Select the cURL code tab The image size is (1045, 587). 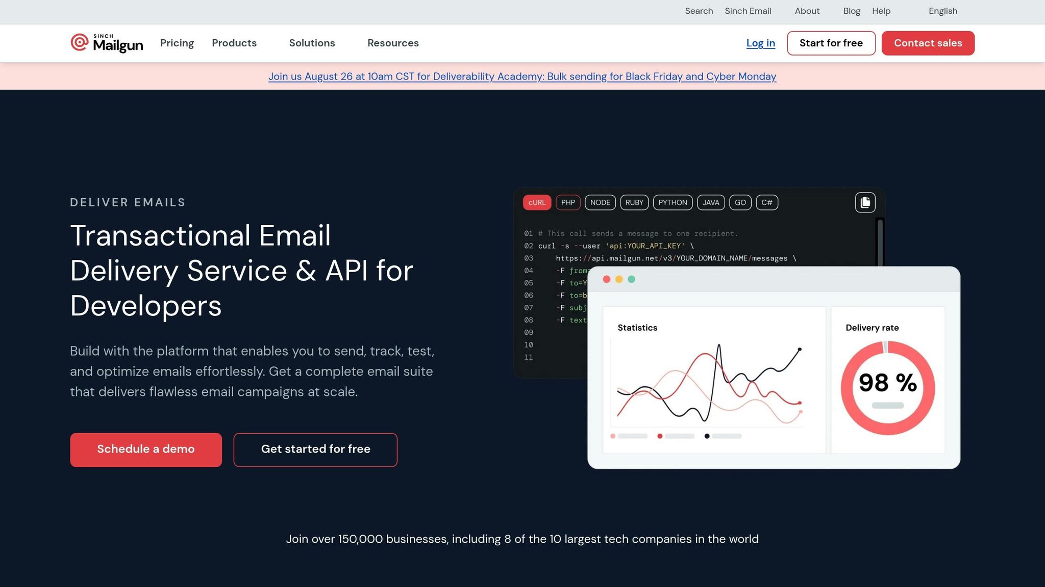(x=537, y=202)
